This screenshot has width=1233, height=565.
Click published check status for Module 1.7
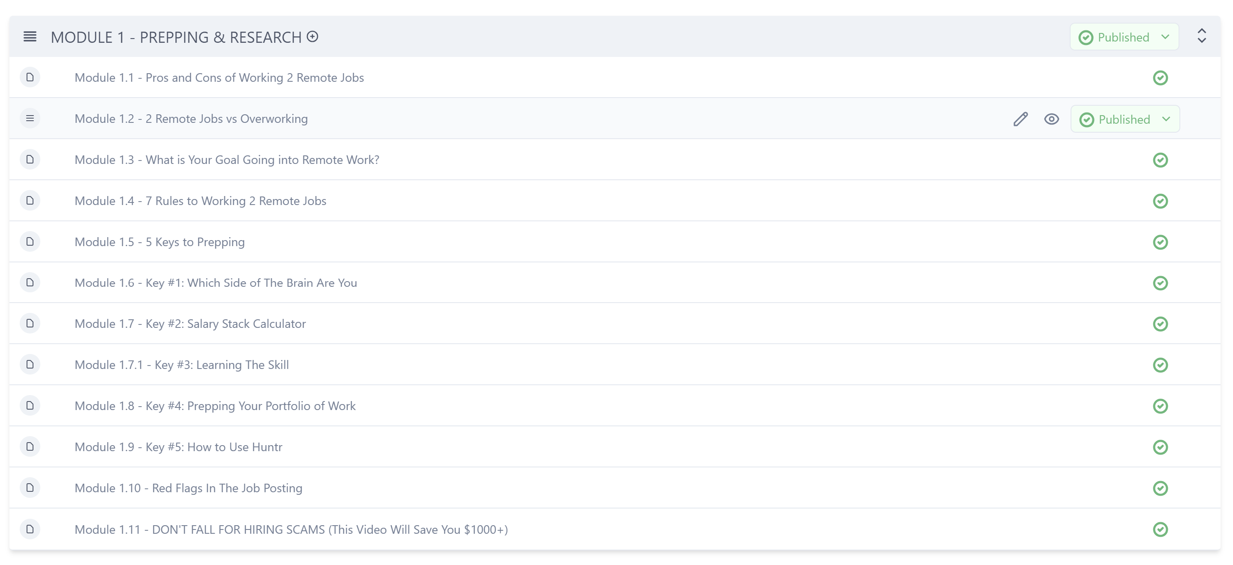click(1160, 324)
